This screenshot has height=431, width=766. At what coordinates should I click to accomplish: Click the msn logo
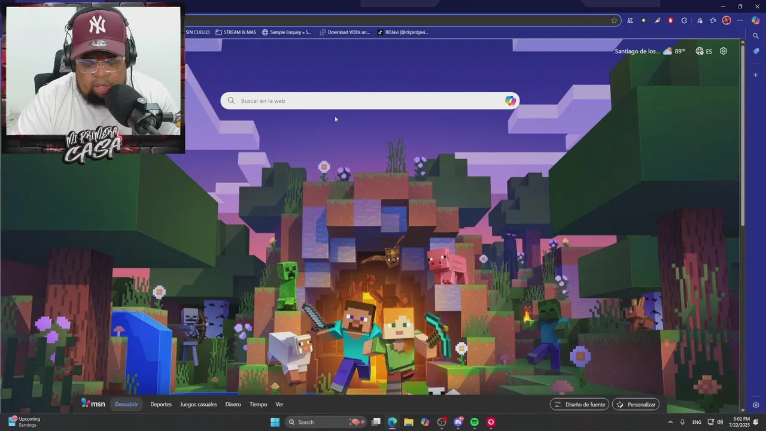[x=93, y=404]
